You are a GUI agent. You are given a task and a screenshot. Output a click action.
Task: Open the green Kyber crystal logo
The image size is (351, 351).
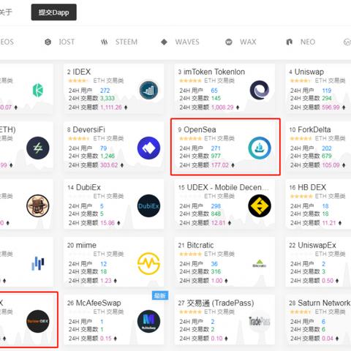coord(38,90)
